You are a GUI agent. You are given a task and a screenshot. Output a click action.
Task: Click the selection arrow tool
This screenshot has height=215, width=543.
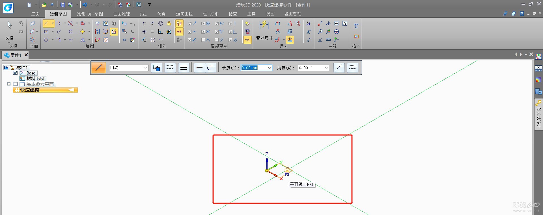pos(10,25)
